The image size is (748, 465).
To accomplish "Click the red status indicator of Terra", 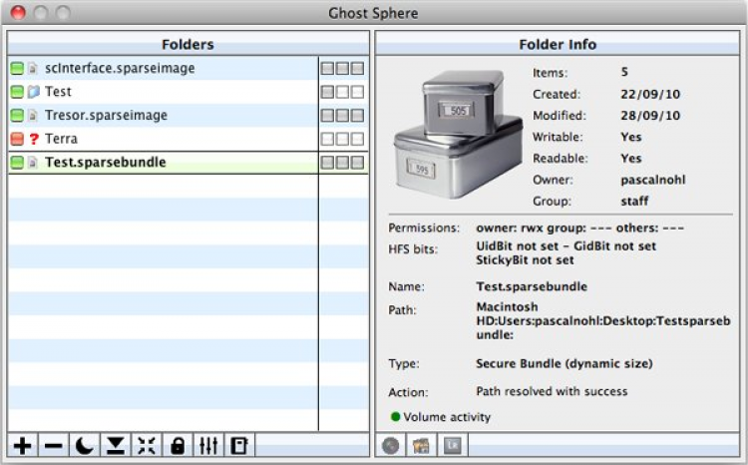I will coord(17,139).
